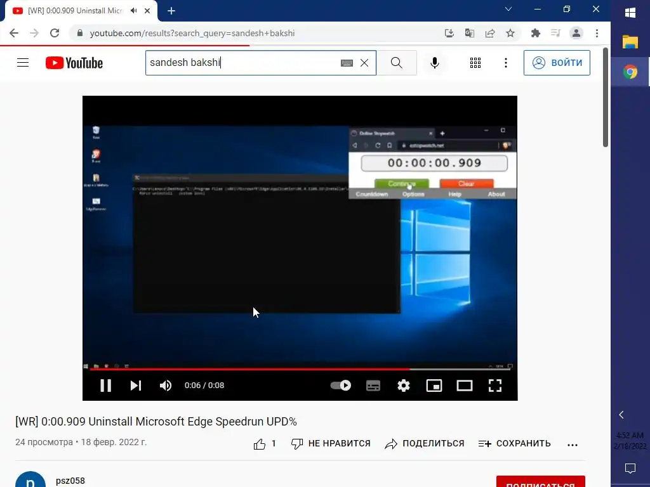Viewport: 650px width, 487px height.
Task: Open the media control icon
Action: [x=555, y=33]
